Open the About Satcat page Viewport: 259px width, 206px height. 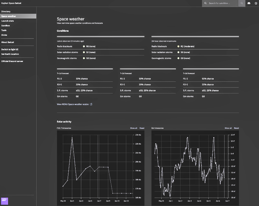point(7,42)
